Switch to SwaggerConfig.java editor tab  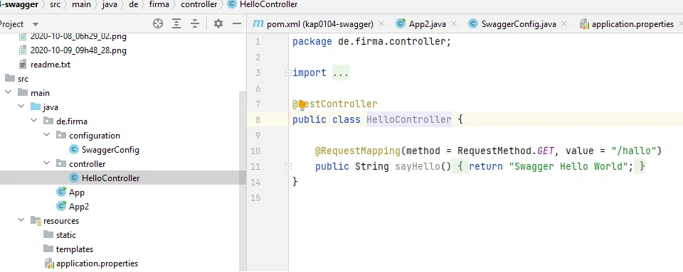pyautogui.click(x=519, y=24)
